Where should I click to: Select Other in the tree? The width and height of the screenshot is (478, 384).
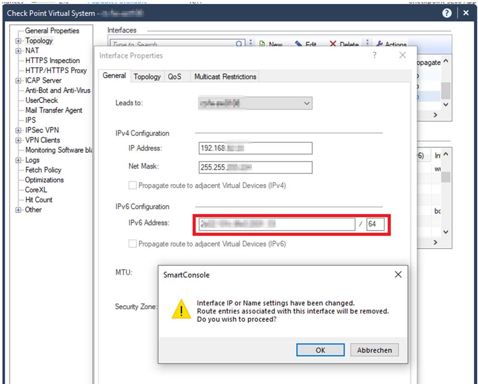(x=33, y=210)
